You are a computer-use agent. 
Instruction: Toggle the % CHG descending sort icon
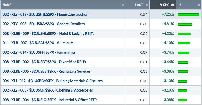(173, 5)
